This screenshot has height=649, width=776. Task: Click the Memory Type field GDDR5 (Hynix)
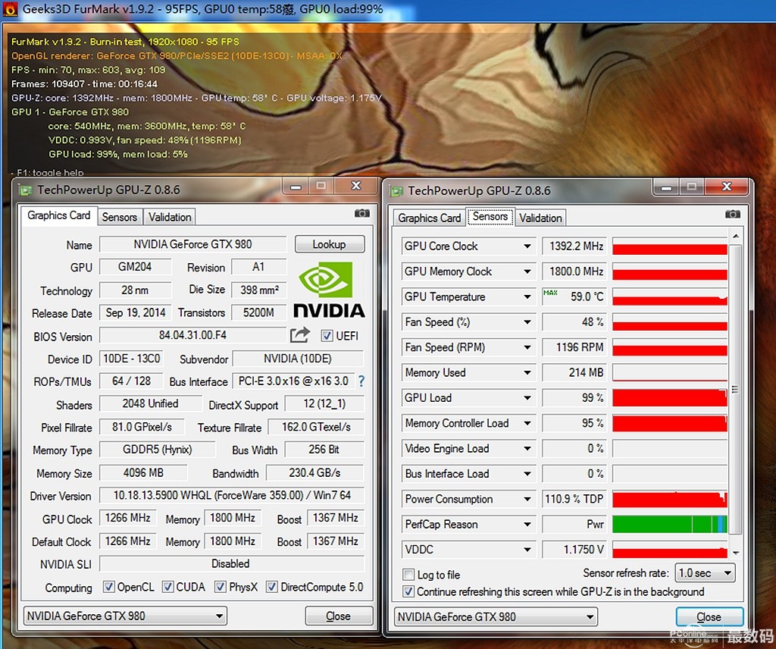[158, 450]
